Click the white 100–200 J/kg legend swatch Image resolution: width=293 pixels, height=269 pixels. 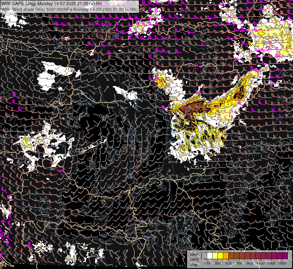(210, 256)
